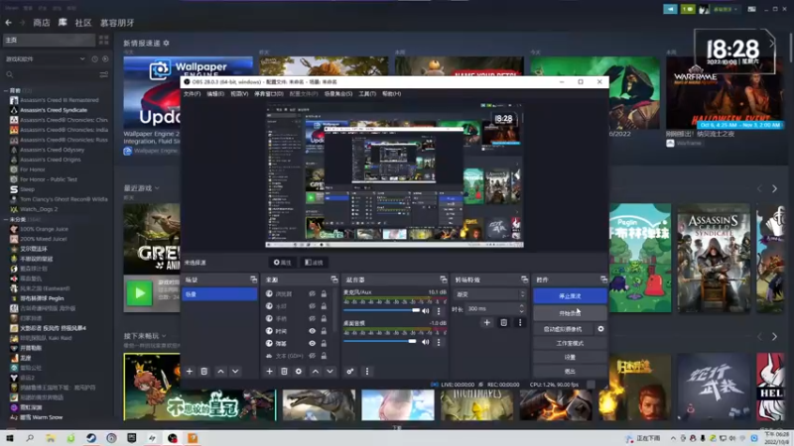The height and width of the screenshot is (446, 794).
Task: Open advanced audio properties gears in mixer
Action: click(x=350, y=371)
